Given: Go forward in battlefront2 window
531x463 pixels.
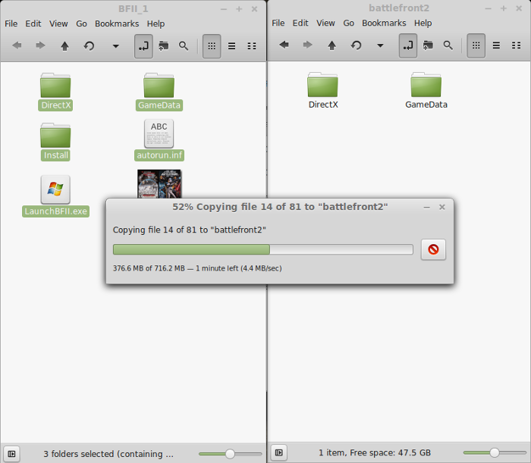Looking at the screenshot, I should [x=307, y=45].
